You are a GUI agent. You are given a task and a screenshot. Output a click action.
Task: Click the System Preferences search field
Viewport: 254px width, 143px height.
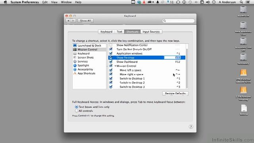click(178, 21)
